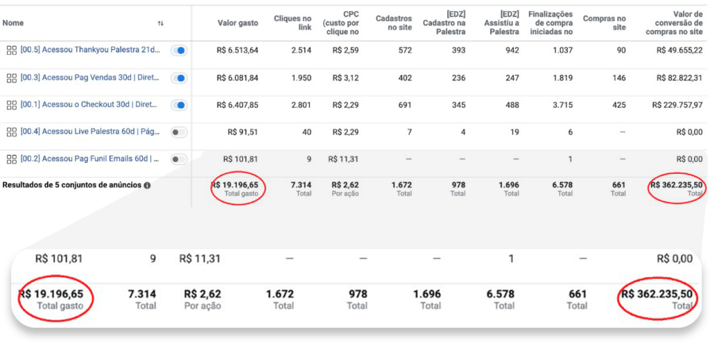Viewport: 710px width, 343px height.
Task: Sort by the Valor gasto column header
Action: click(237, 24)
